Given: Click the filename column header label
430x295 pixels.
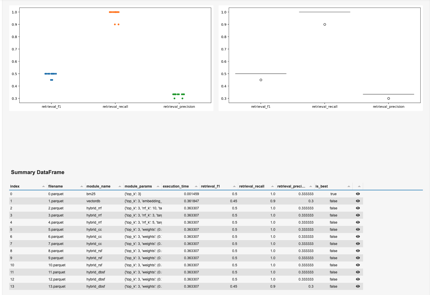Looking at the screenshot, I should 55,186.
